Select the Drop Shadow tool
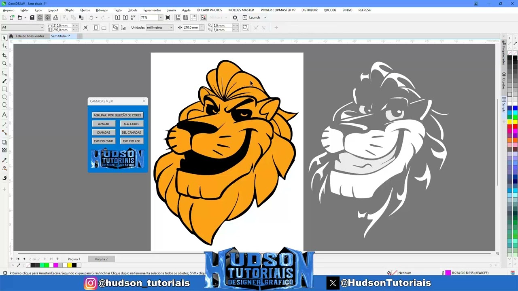Image resolution: width=518 pixels, height=291 pixels. point(4,142)
